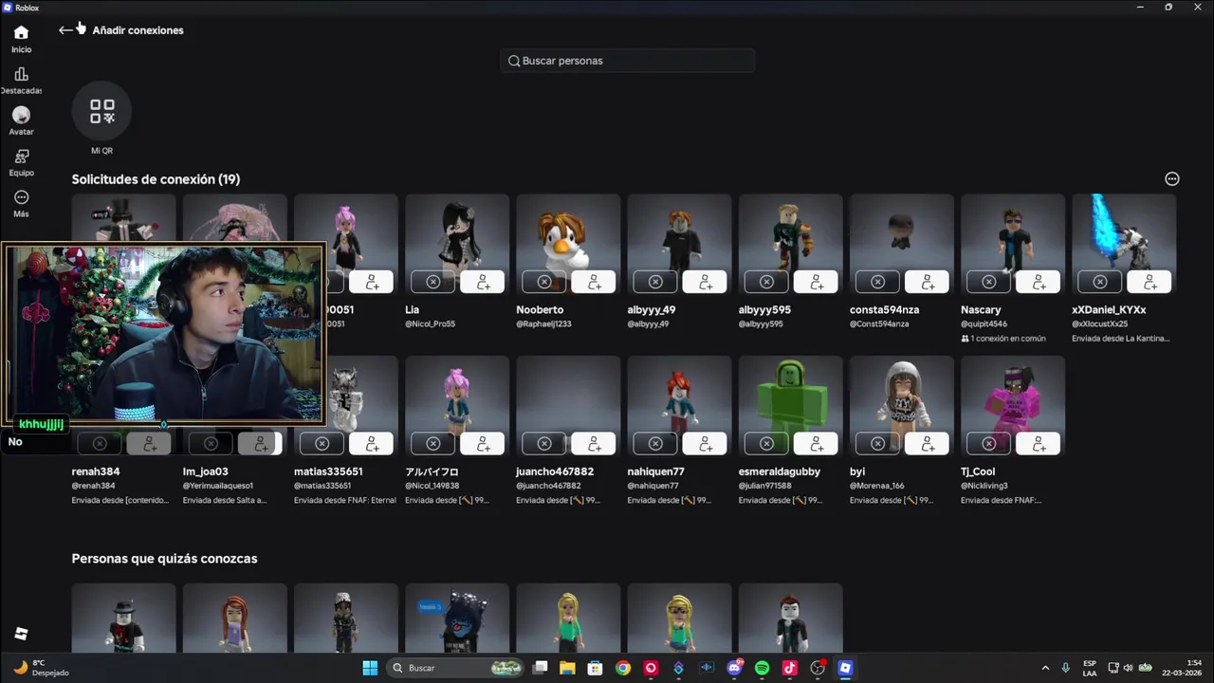The width and height of the screenshot is (1214, 683).
Task: Open the renah384 username link
Action: click(x=96, y=471)
